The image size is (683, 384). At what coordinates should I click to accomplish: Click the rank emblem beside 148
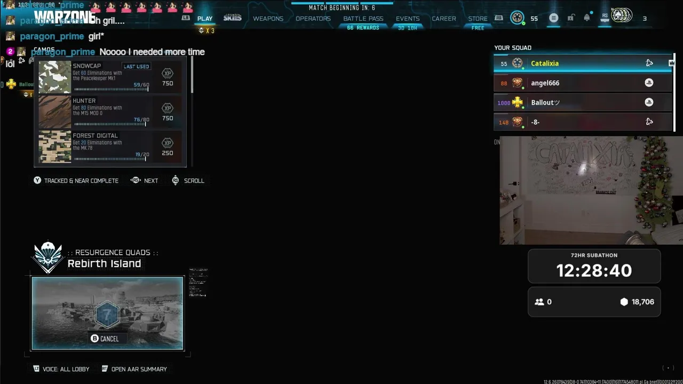(x=517, y=122)
